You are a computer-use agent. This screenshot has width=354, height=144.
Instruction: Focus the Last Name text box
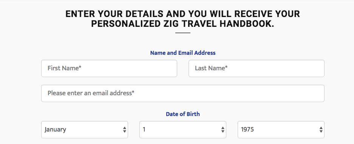coord(257,68)
